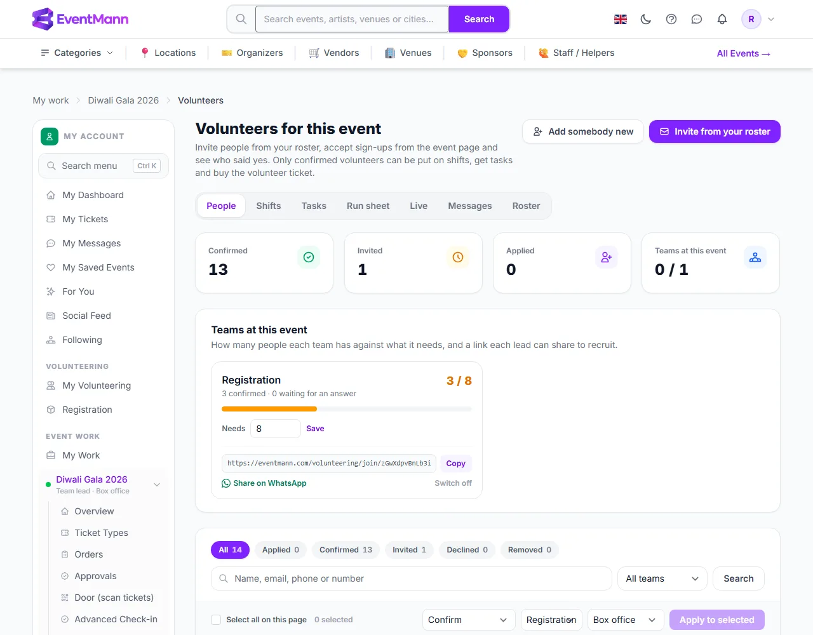Collapse the Diwali Gala 2026 sidebar section
Viewport: 813px width, 635px height.
[x=157, y=485]
